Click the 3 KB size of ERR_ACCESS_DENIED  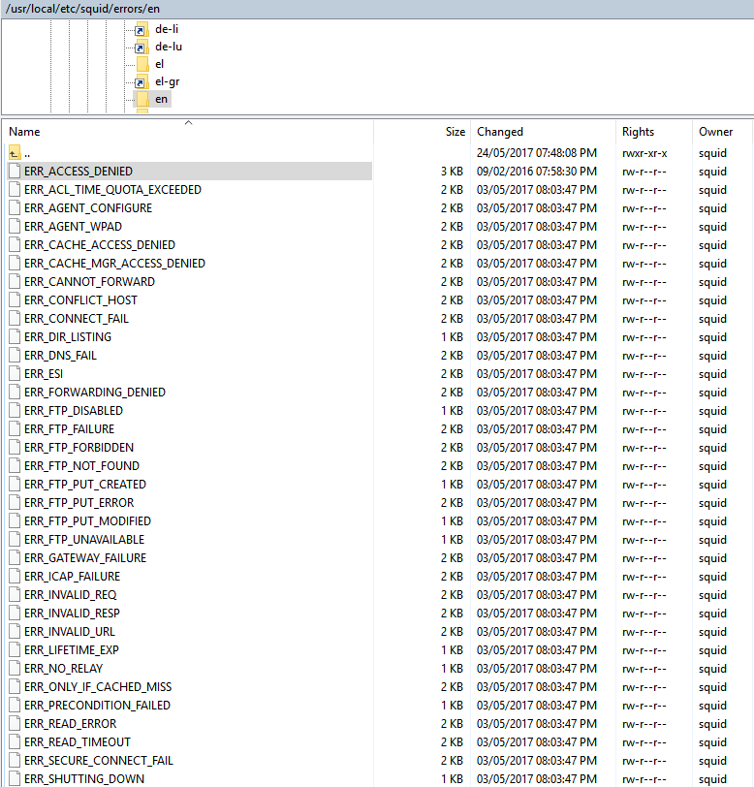(x=452, y=172)
